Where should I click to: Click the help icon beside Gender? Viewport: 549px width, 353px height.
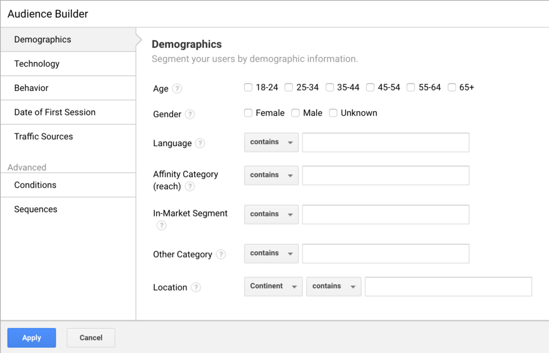coord(190,114)
